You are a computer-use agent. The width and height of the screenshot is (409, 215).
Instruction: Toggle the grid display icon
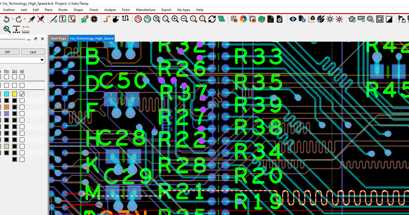point(234,19)
